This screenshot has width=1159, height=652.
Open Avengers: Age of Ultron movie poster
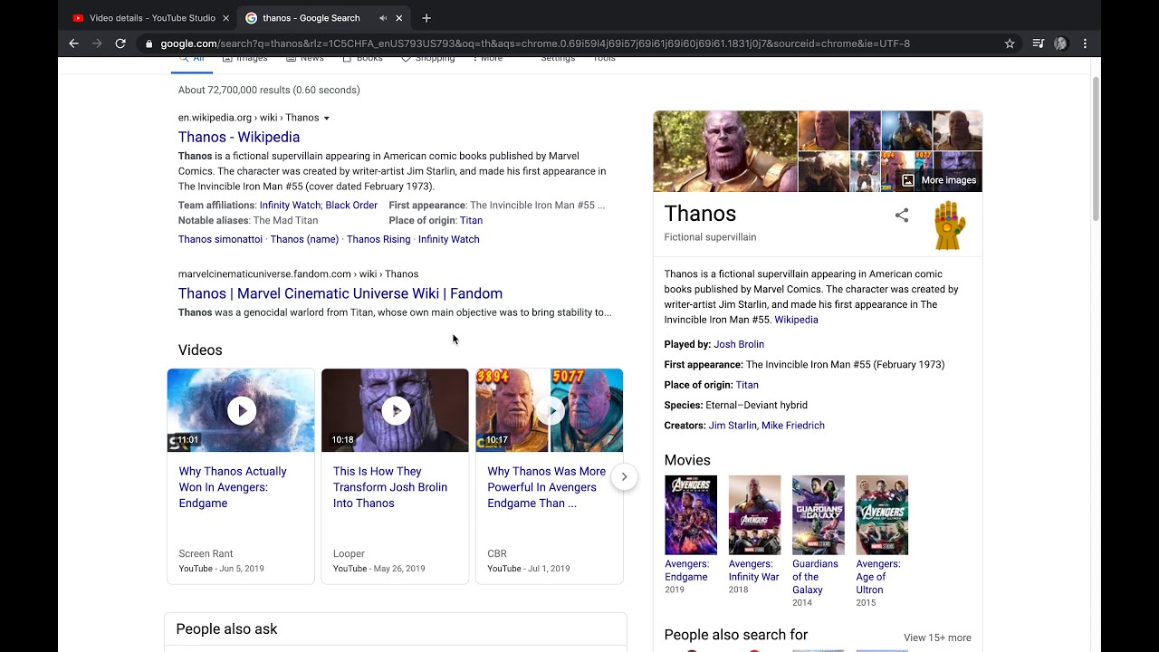[882, 515]
